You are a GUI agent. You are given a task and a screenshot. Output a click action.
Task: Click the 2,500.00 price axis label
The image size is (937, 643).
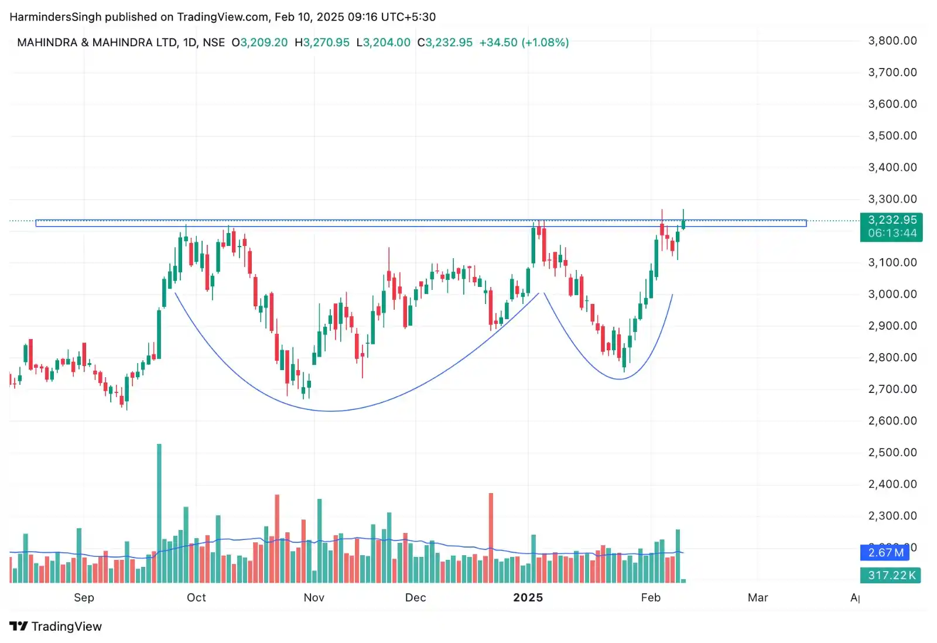892,452
